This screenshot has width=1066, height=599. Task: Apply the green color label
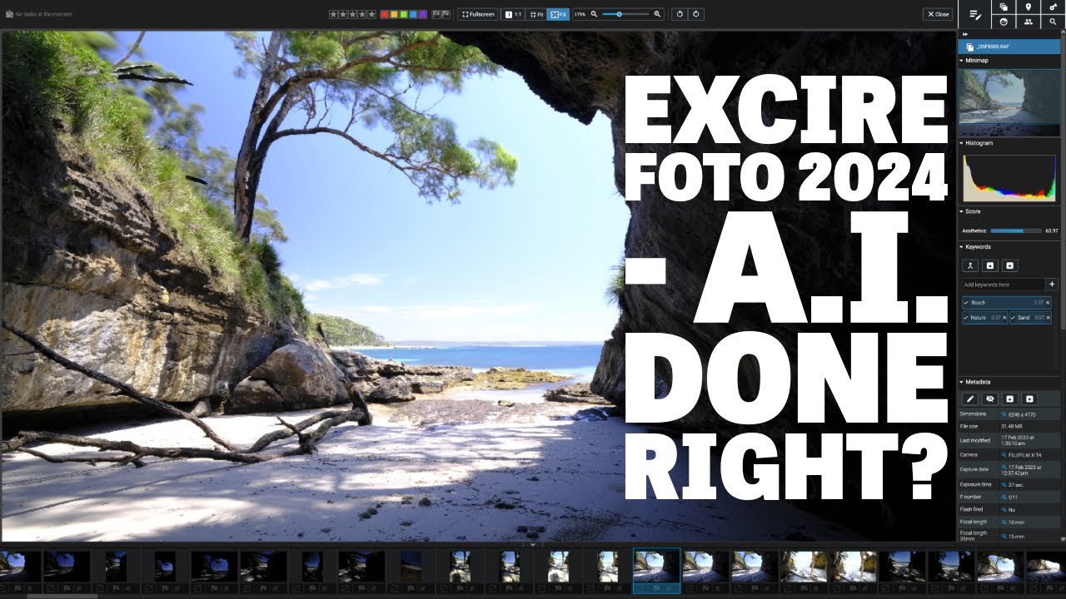pyautogui.click(x=404, y=14)
